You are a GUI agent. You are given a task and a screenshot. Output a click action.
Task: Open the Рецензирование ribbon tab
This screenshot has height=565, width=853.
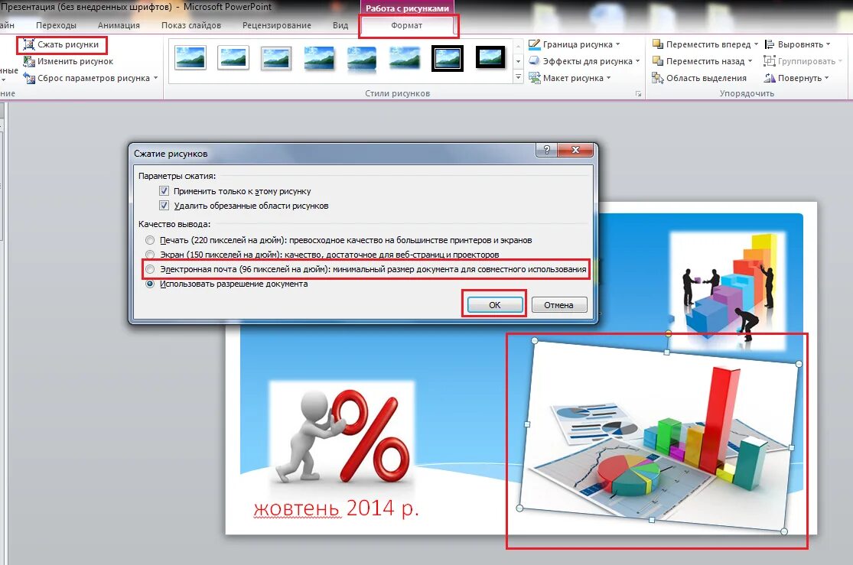(277, 25)
